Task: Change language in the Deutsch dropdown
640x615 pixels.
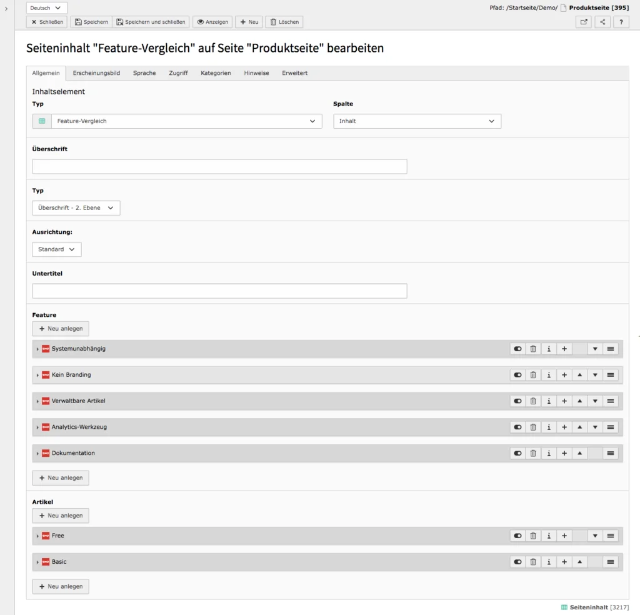Action: point(46,7)
